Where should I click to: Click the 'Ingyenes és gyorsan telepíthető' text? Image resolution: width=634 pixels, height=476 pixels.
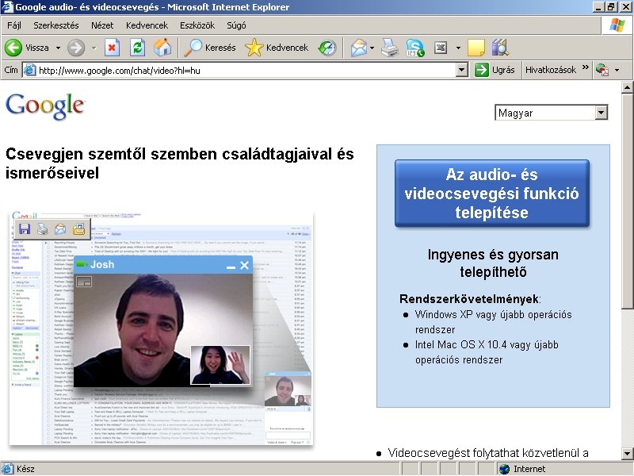pyautogui.click(x=493, y=263)
